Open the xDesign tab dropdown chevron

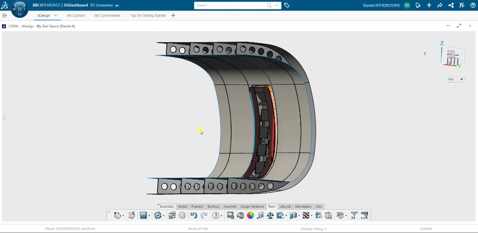click(x=55, y=15)
